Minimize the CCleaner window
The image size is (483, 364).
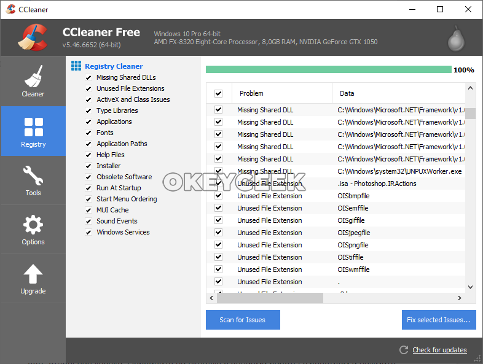click(x=412, y=9)
